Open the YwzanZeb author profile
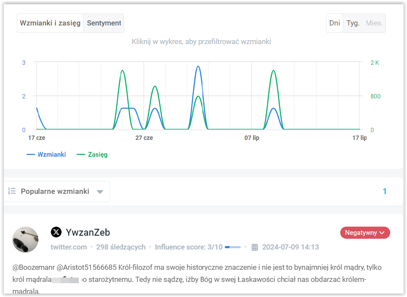The height and width of the screenshot is (297, 407). tap(88, 232)
